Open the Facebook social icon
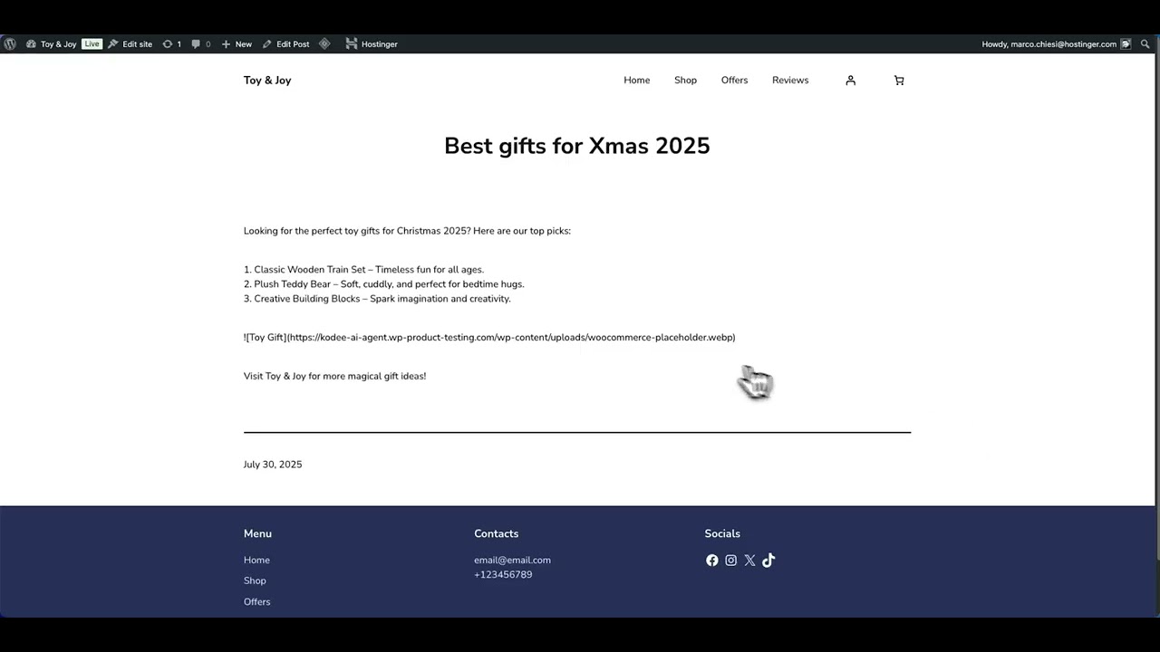1160x652 pixels. tap(712, 561)
